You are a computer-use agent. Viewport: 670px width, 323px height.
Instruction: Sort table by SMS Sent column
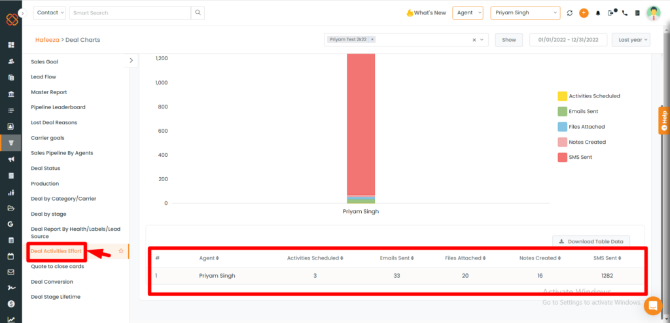pos(607,258)
